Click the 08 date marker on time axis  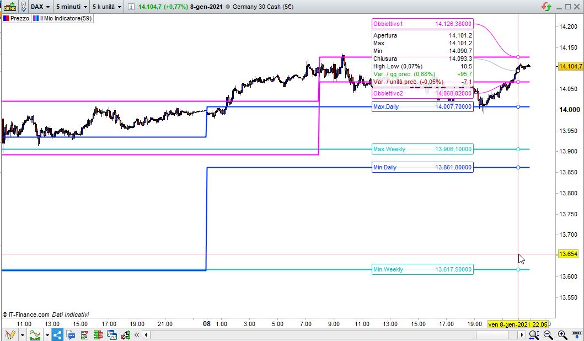click(207, 324)
